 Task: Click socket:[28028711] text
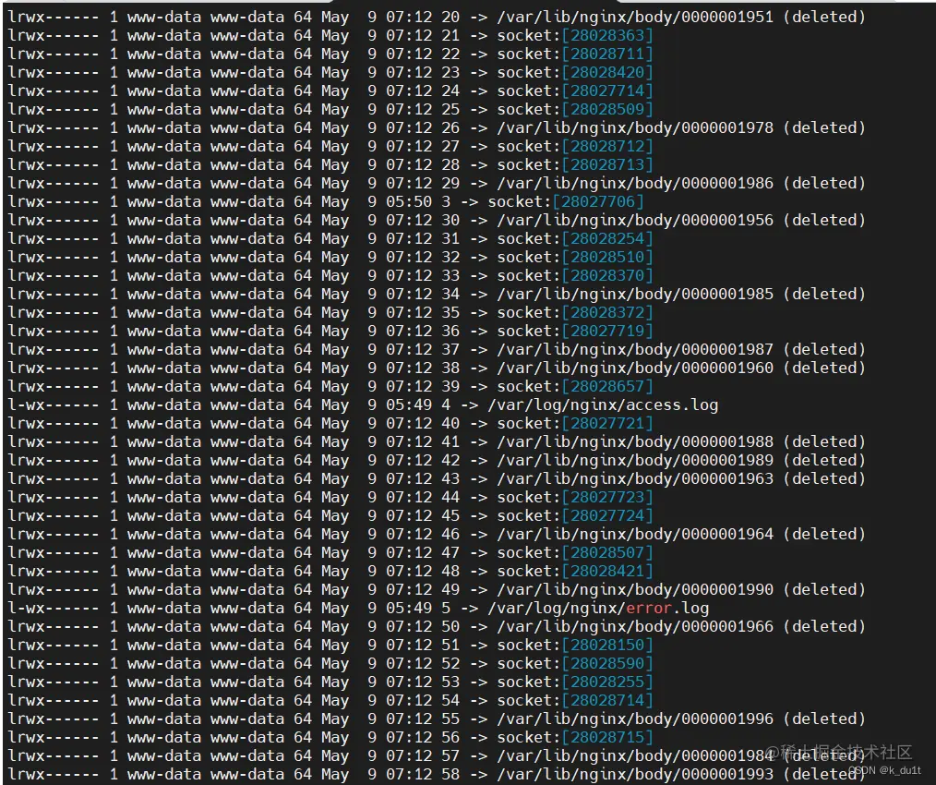pos(575,54)
